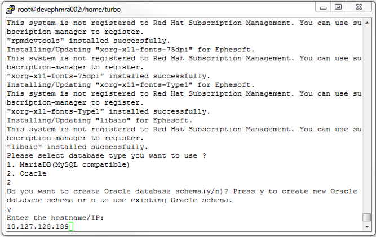The height and width of the screenshot is (237, 376).
Task: Click the entered IP address 10.127.128.189
Action: pos(37,227)
